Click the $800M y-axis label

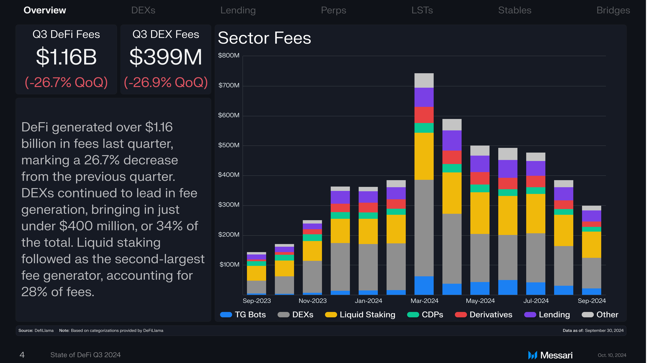[229, 55]
